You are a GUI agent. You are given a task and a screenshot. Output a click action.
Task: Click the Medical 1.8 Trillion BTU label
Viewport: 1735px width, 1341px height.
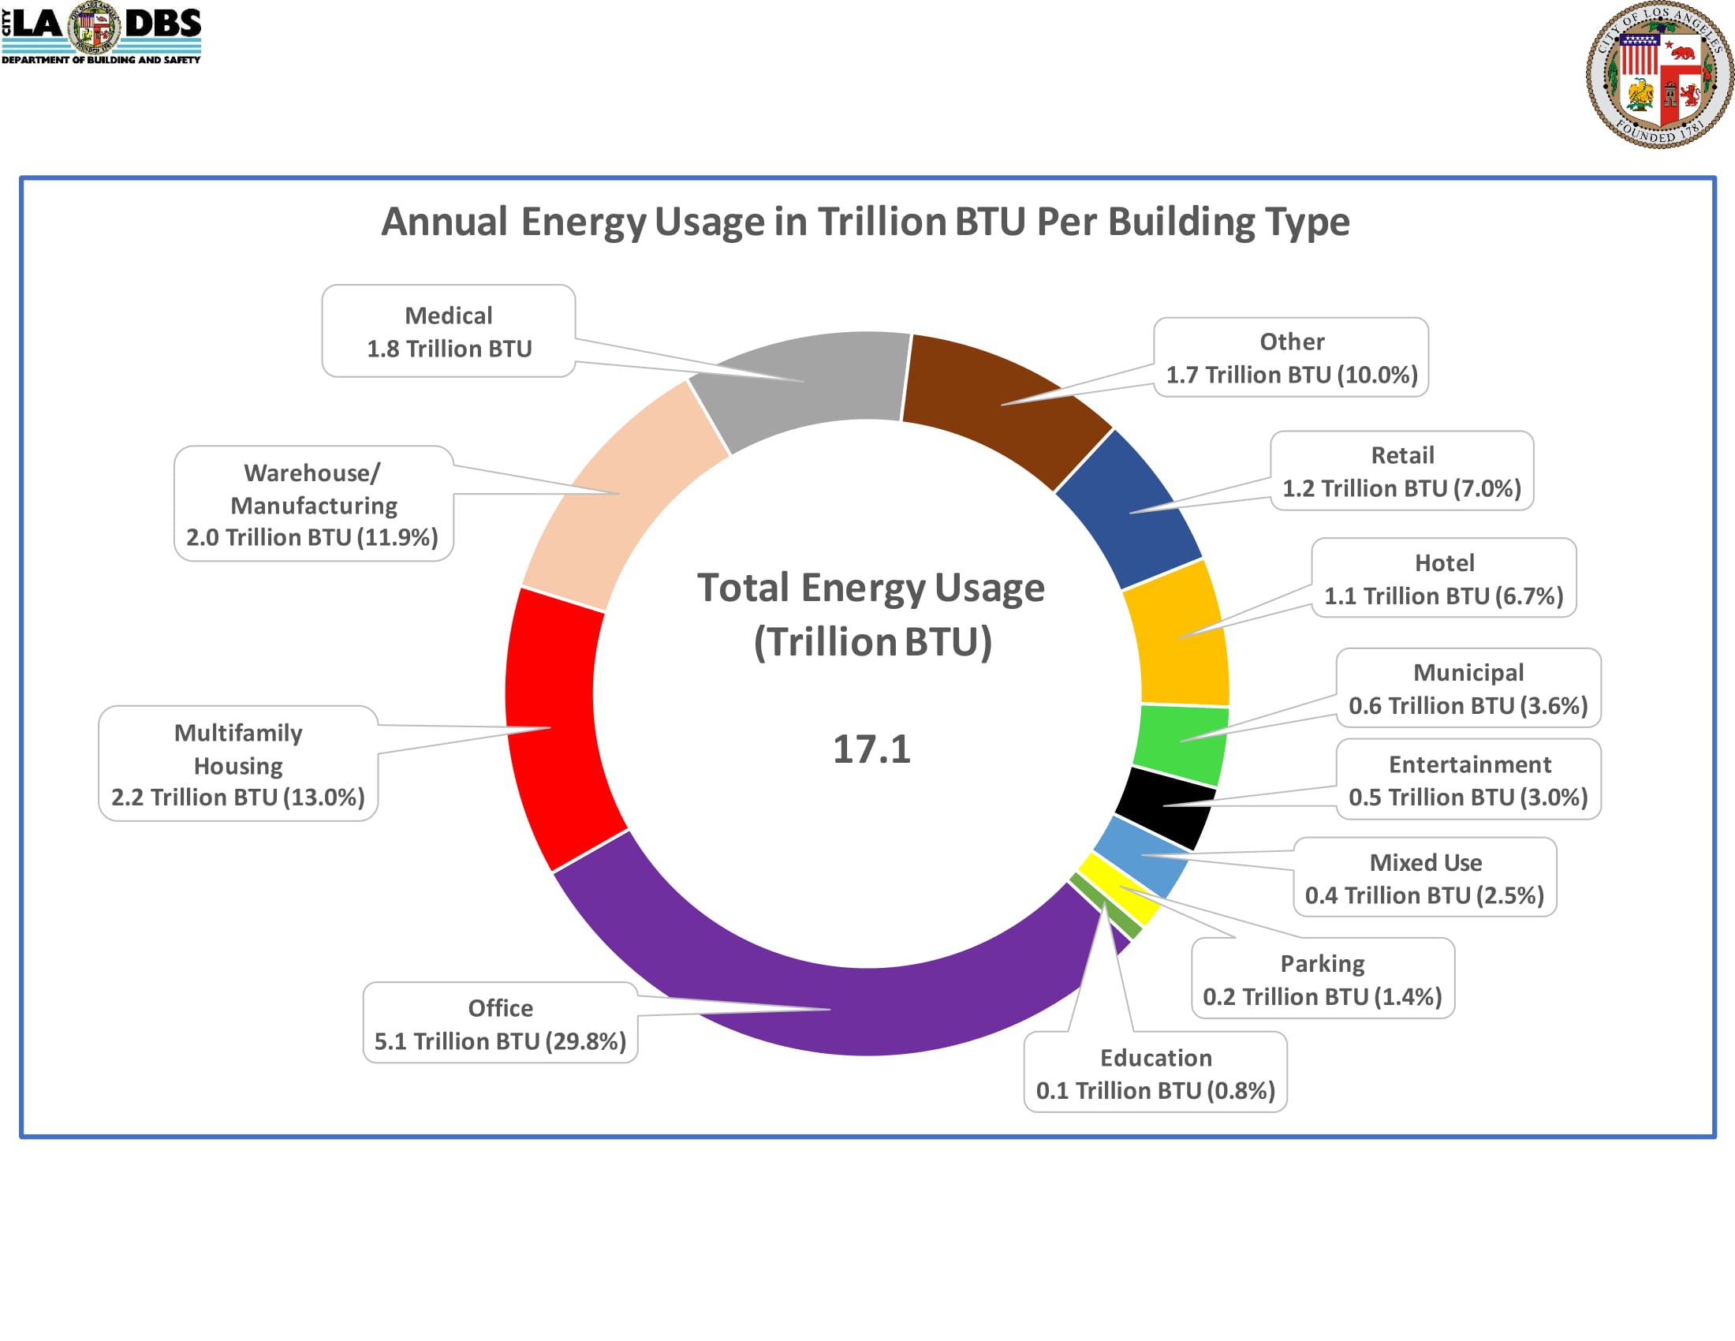click(449, 331)
